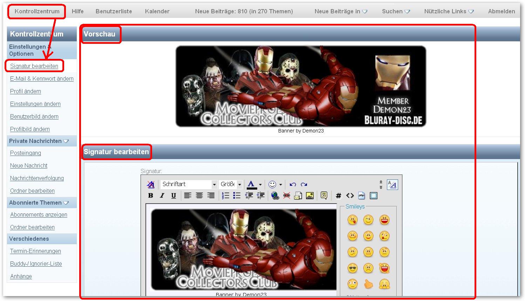Open the text color picker arrow
The image size is (525, 301).
click(x=260, y=184)
